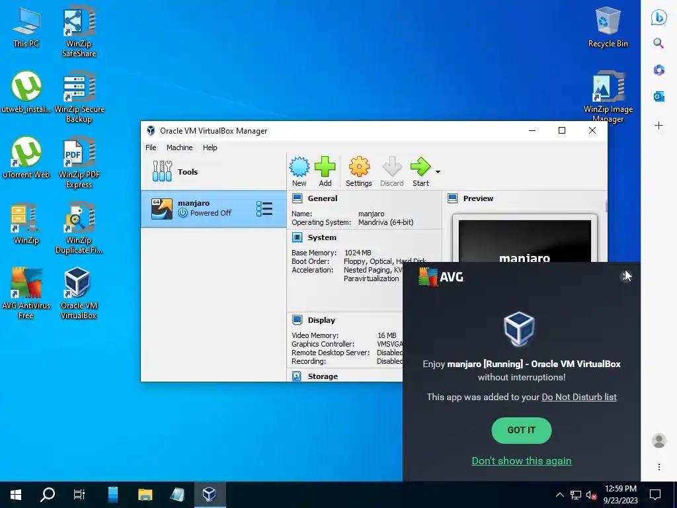Close the AVG notification popup
Screen dimensions: 677x508
(x=625, y=276)
